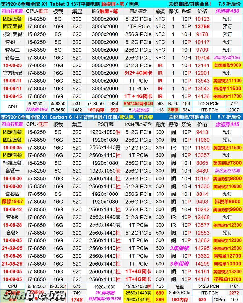
Task: Click the price 13357
Action: click(202, 155)
